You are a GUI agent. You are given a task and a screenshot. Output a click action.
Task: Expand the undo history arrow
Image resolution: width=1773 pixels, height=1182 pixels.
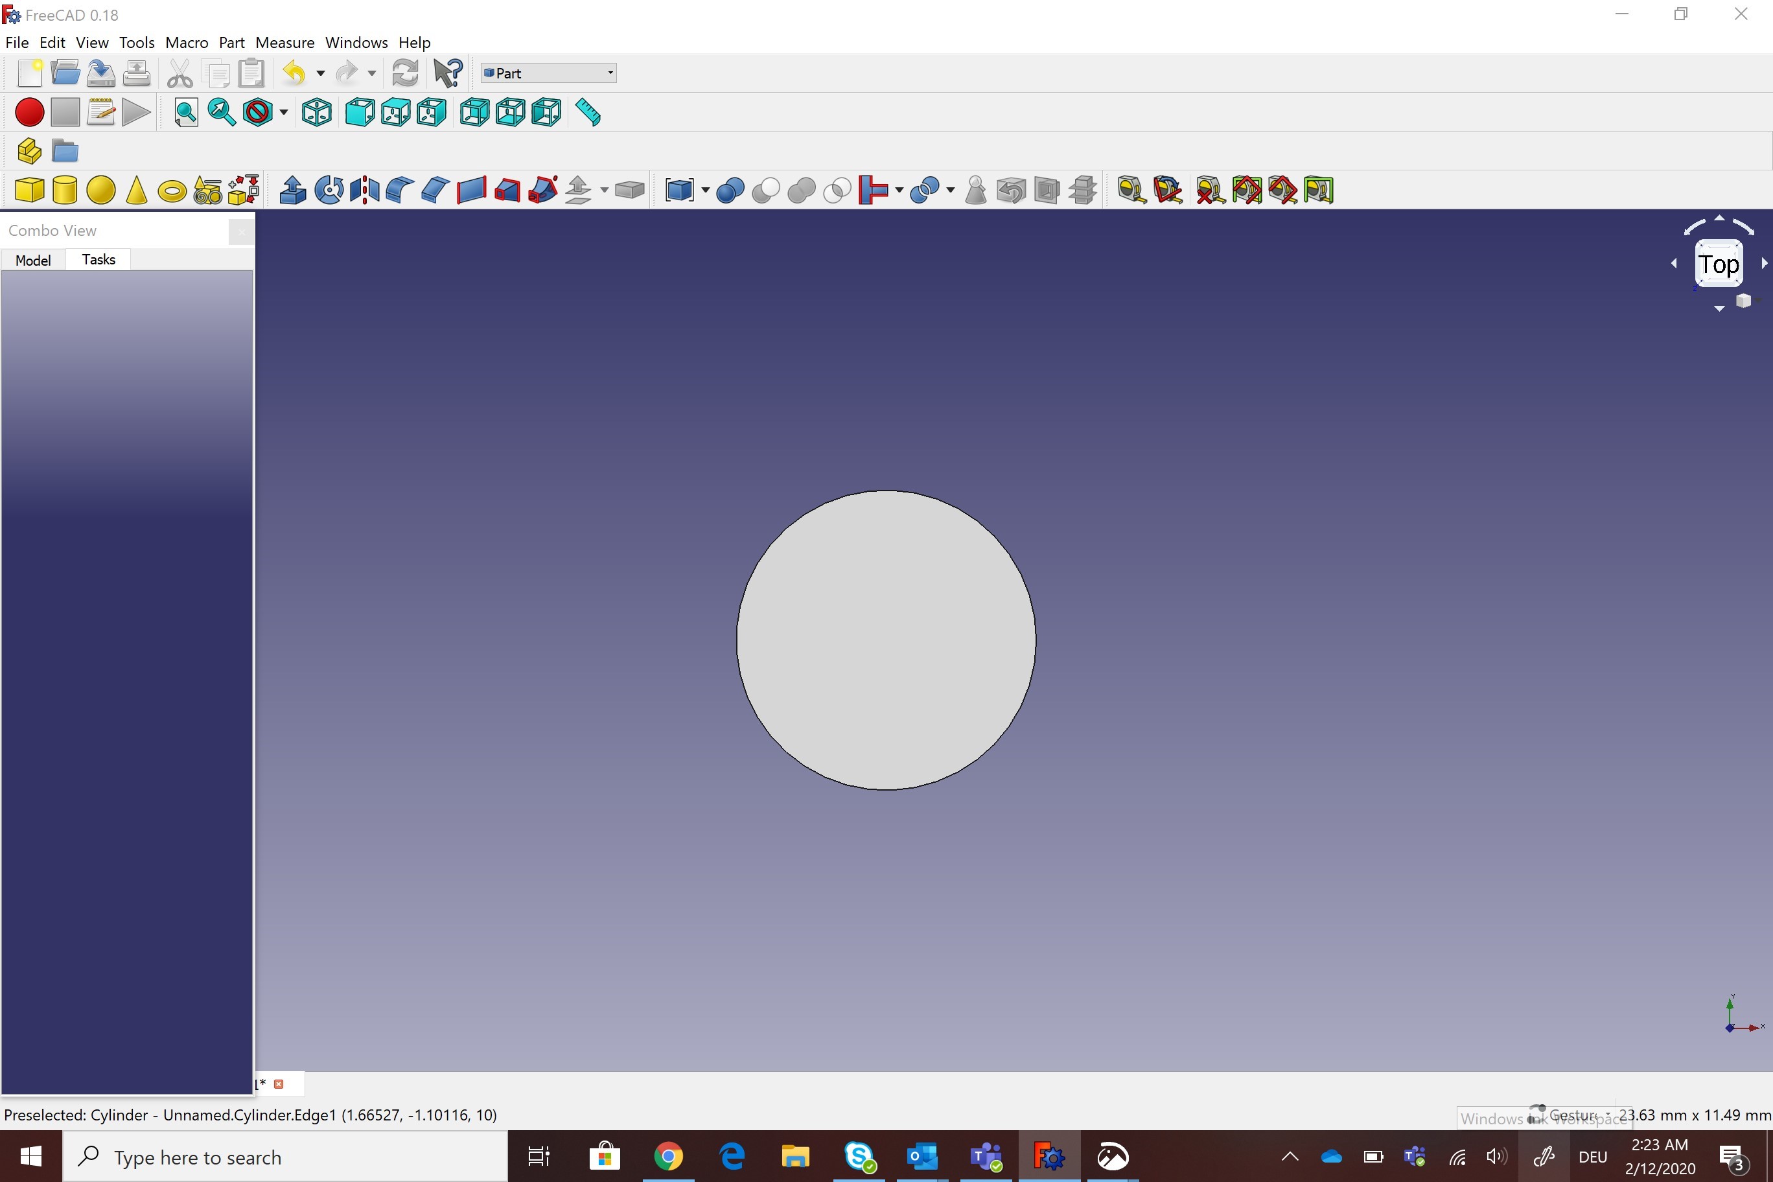pos(320,73)
